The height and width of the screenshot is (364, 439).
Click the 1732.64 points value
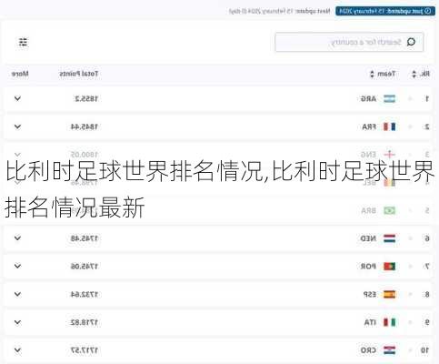click(x=85, y=295)
